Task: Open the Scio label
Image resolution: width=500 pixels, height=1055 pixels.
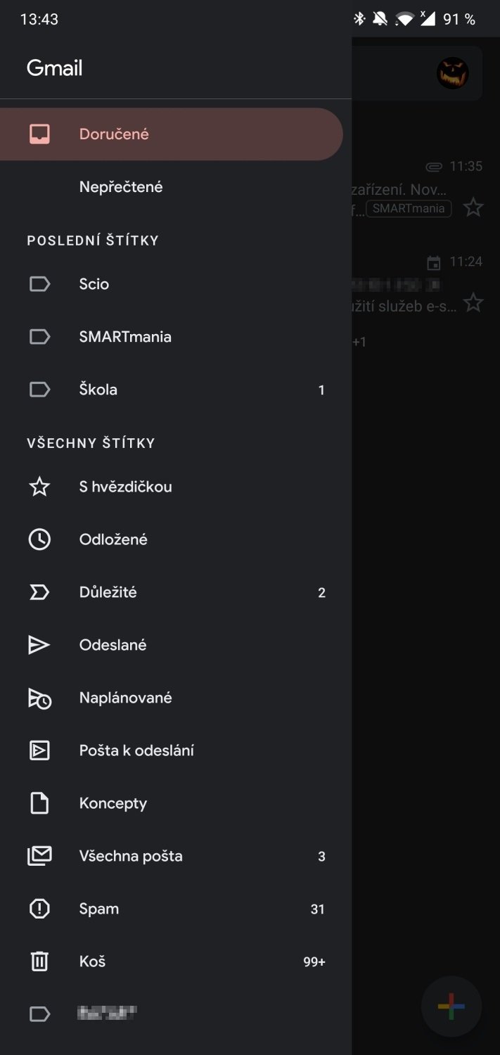Action: coord(94,284)
